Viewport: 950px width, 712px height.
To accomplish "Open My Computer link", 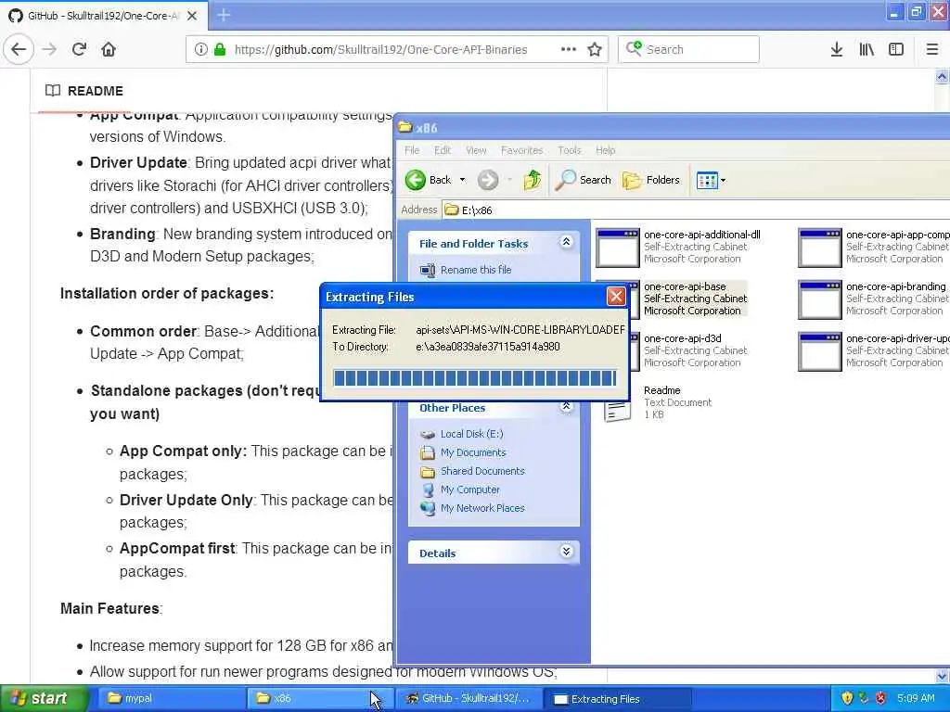I will [x=470, y=489].
